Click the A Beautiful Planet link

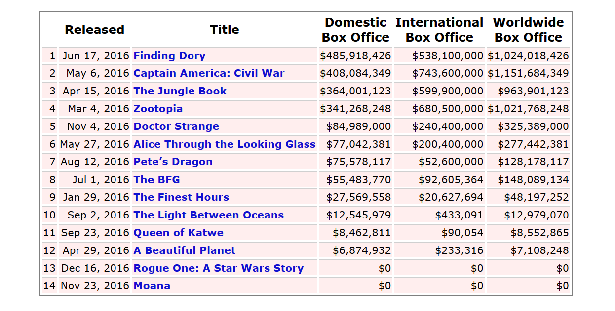pyautogui.click(x=185, y=250)
